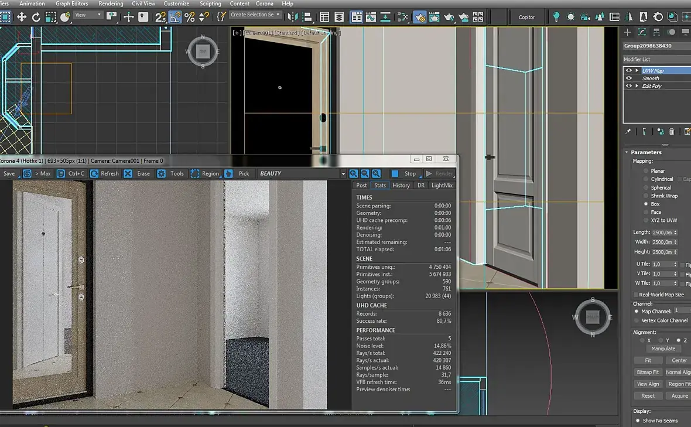The height and width of the screenshot is (427, 691).
Task: Zoom in on the Corona frame buffer
Action: (x=354, y=173)
